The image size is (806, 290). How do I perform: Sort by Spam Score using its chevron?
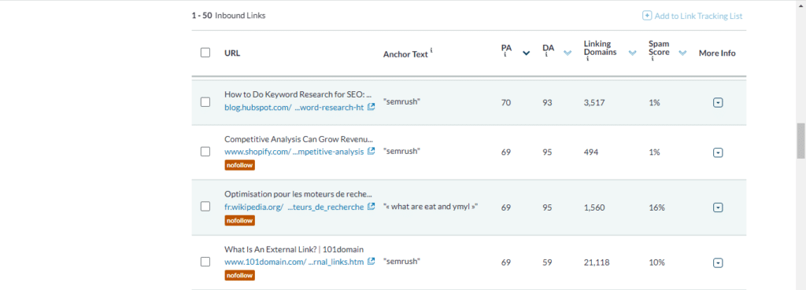click(682, 53)
